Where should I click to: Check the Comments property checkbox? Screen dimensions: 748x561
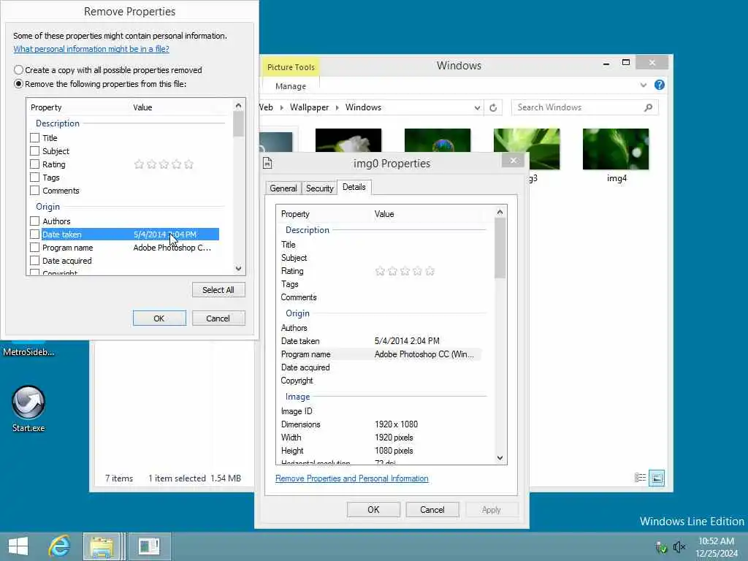[x=35, y=191]
